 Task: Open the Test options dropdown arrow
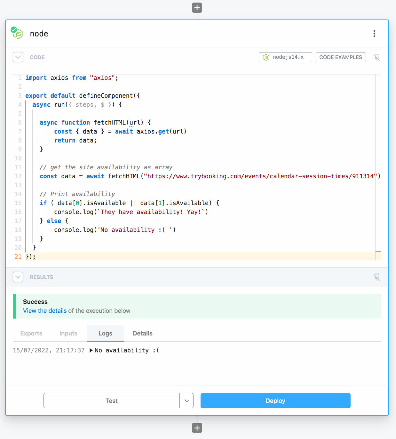(187, 401)
